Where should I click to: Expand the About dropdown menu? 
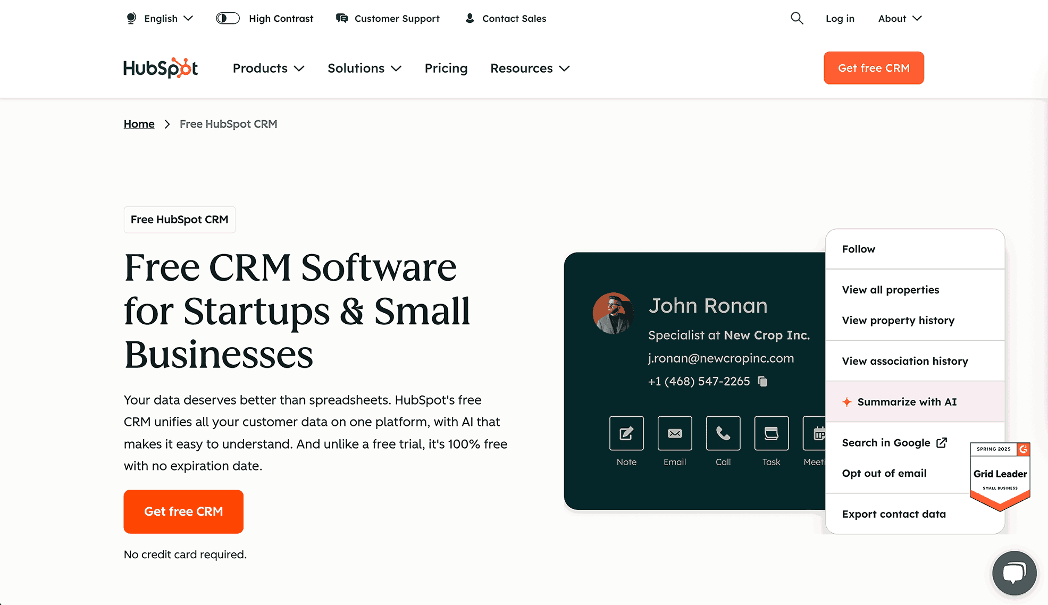(x=900, y=19)
